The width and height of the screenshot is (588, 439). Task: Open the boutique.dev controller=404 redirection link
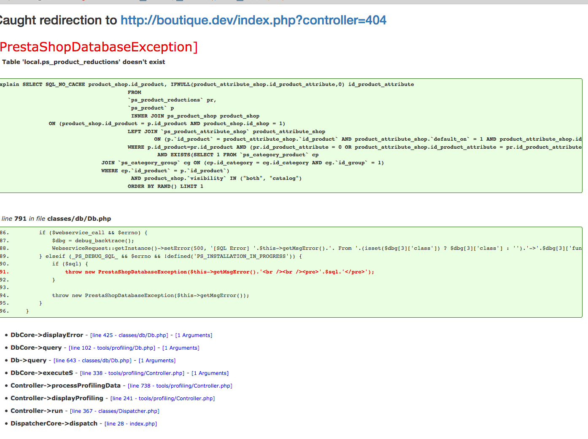[x=254, y=20]
